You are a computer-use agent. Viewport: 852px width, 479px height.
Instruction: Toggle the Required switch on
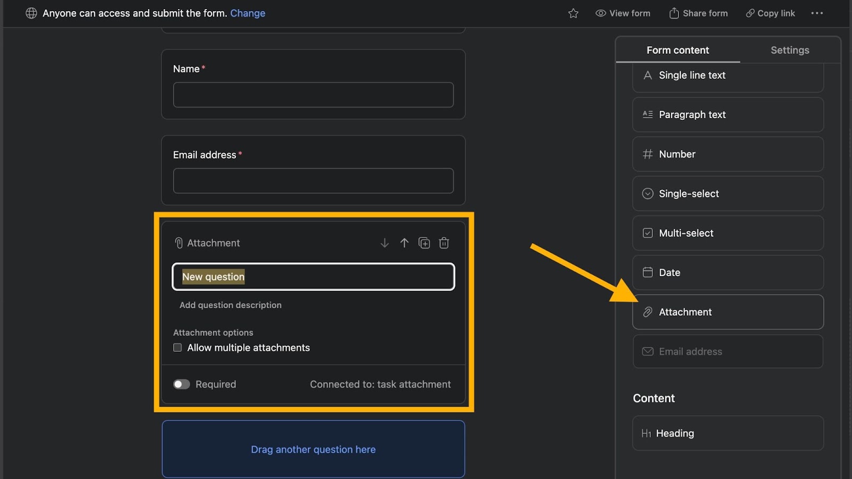(182, 384)
